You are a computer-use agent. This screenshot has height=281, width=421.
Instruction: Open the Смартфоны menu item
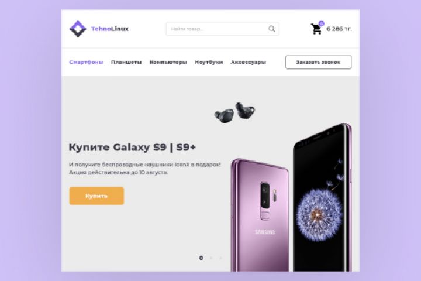(x=86, y=63)
